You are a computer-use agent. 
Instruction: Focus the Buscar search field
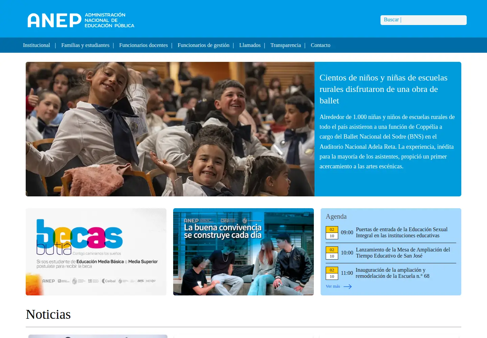[423, 20]
